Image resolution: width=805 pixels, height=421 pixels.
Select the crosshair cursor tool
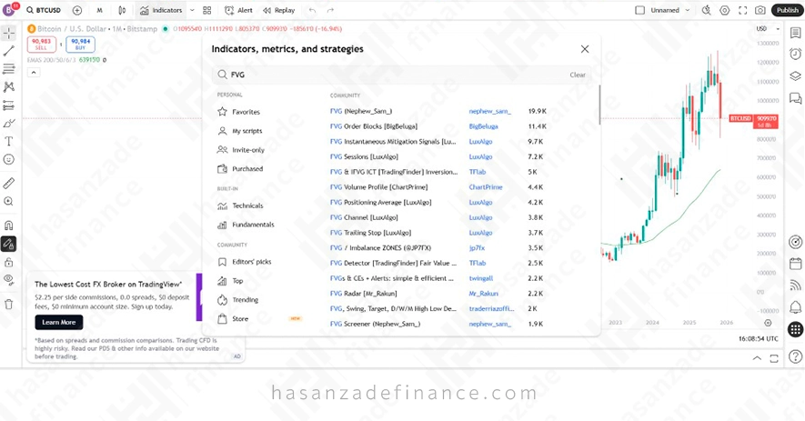coord(9,33)
